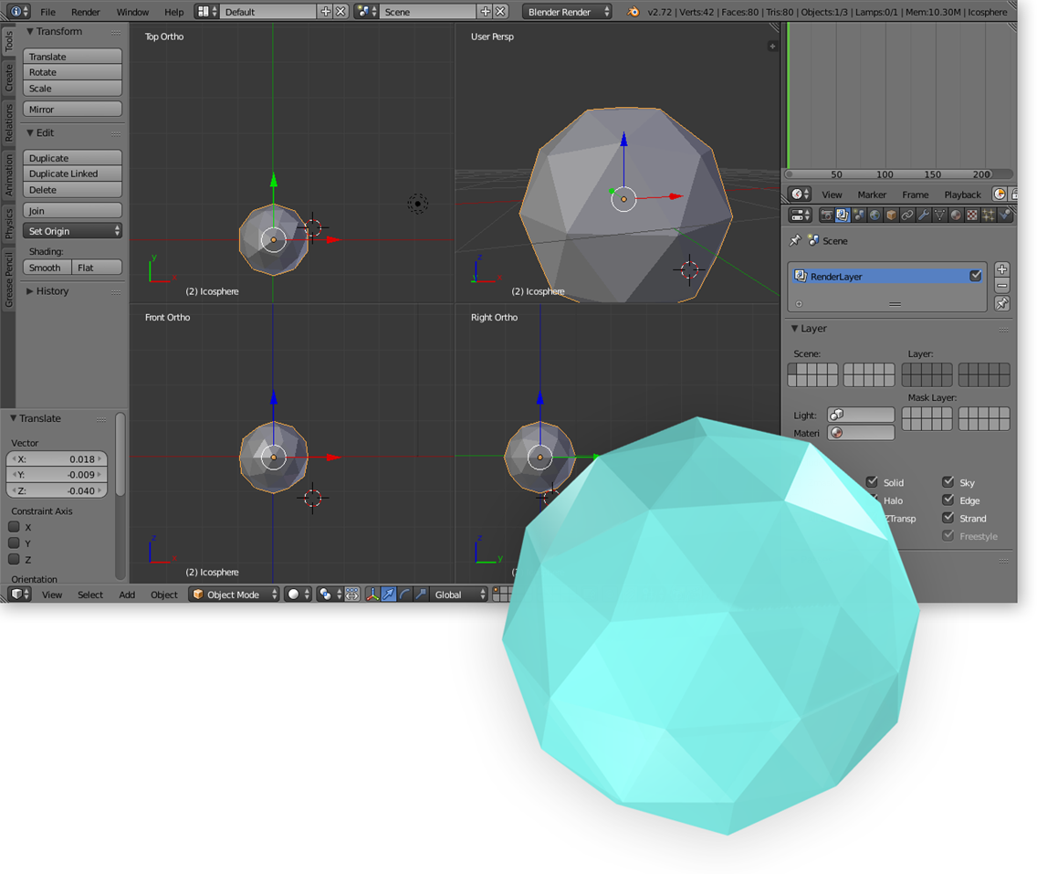This screenshot has height=874, width=1037.
Task: Enable the Freestyle render checkbox
Action: pyautogui.click(x=948, y=536)
